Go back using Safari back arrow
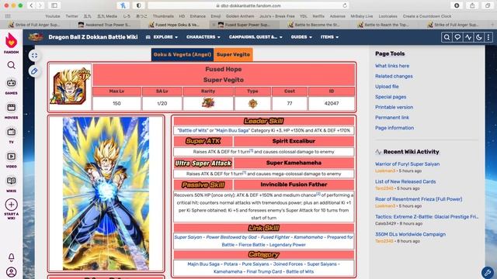Screen dimensions: 497x279 click(31, 5)
